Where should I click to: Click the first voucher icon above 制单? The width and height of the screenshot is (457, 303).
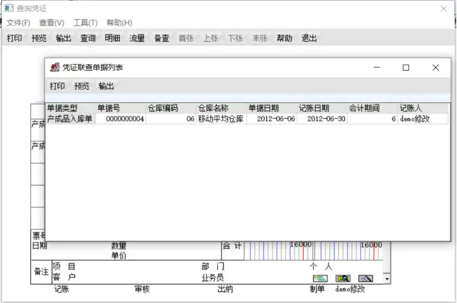click(320, 279)
